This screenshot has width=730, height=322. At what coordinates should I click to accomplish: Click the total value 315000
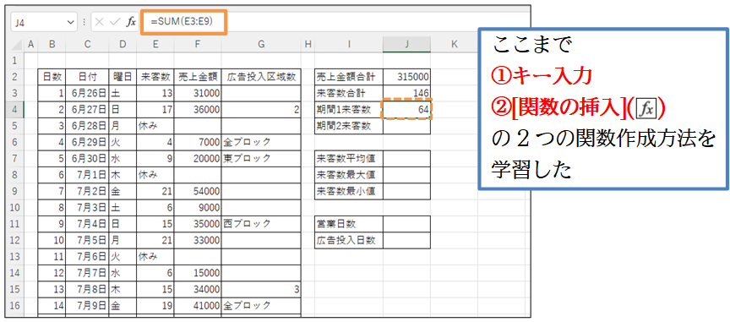tap(406, 78)
